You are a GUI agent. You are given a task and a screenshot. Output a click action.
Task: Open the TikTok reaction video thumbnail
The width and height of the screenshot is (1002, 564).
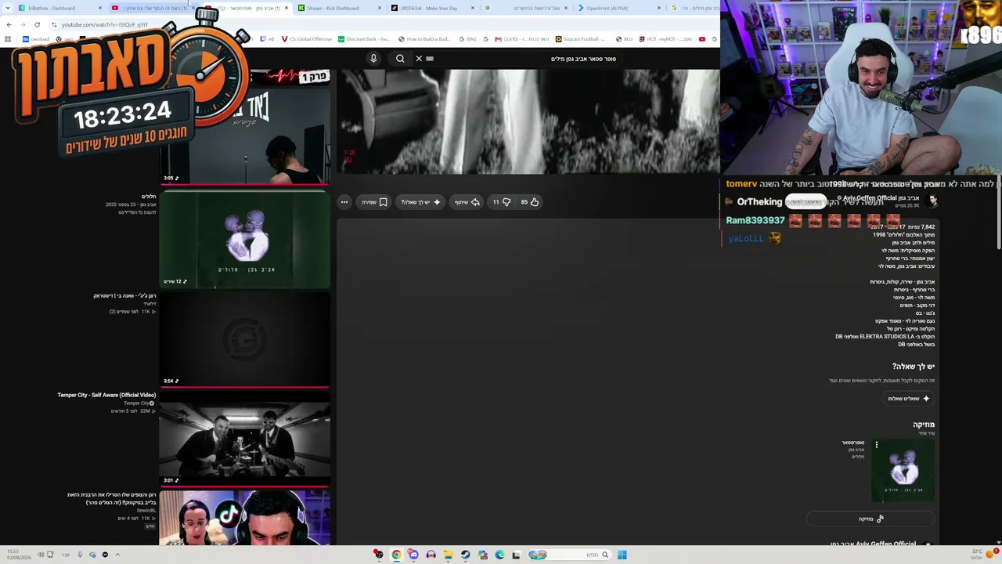tap(245, 518)
